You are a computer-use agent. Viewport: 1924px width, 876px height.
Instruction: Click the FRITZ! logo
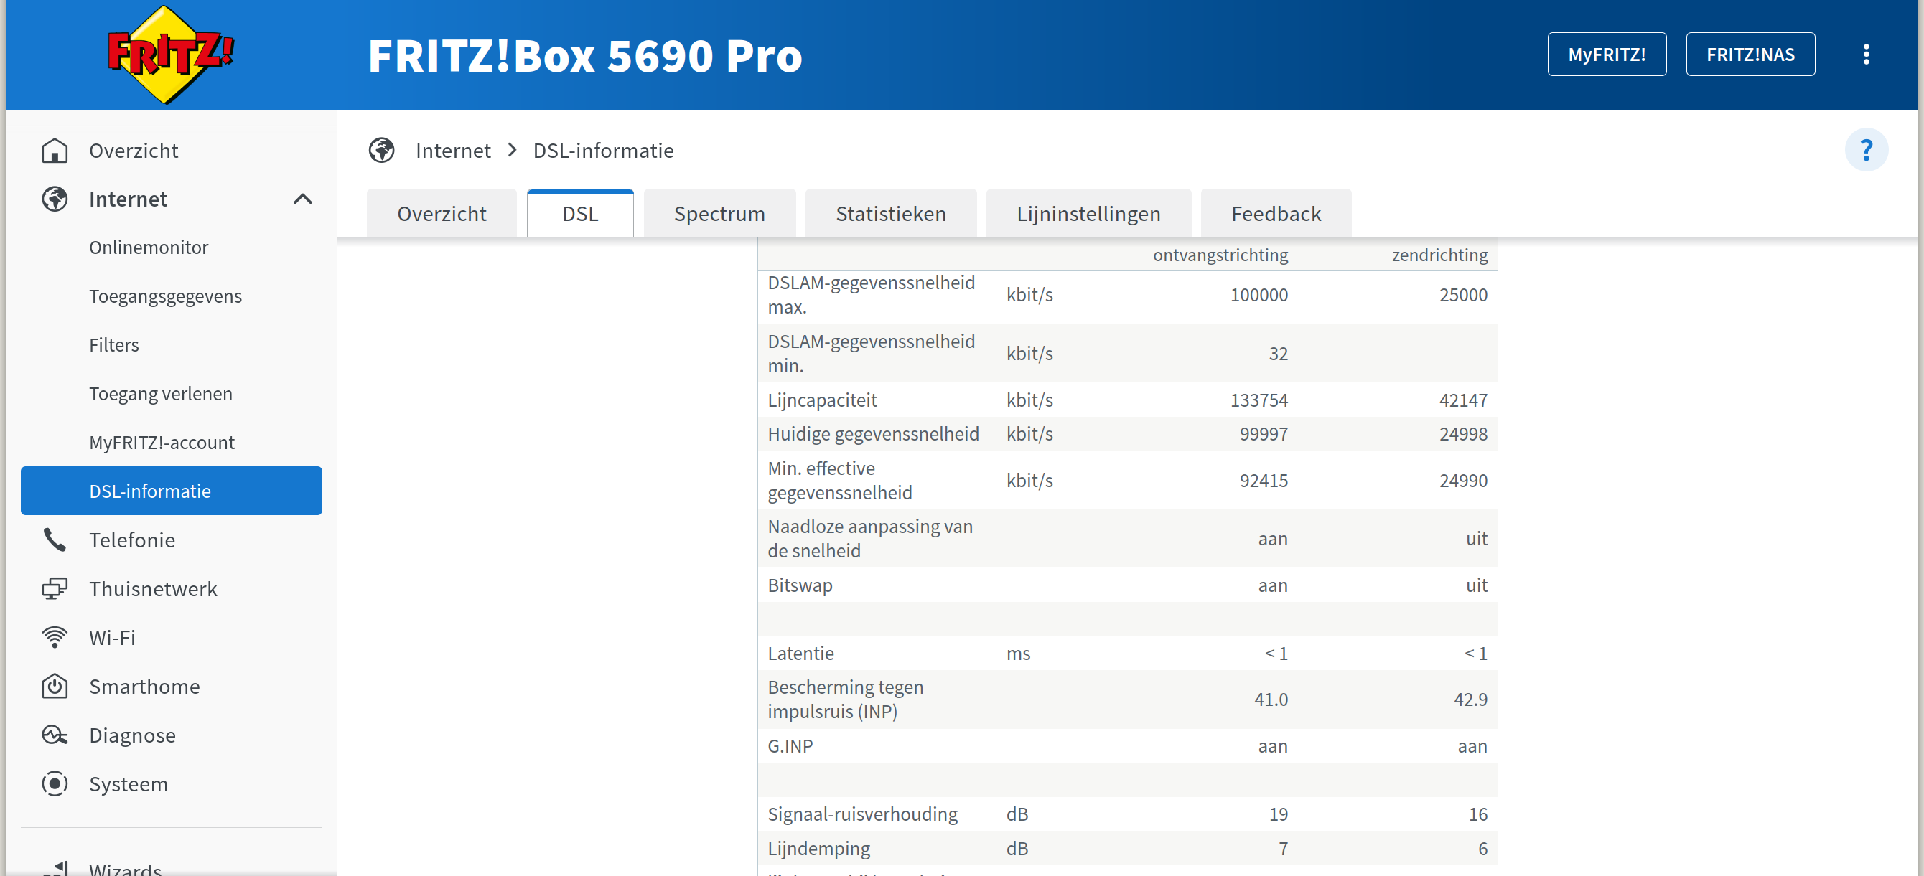170,55
